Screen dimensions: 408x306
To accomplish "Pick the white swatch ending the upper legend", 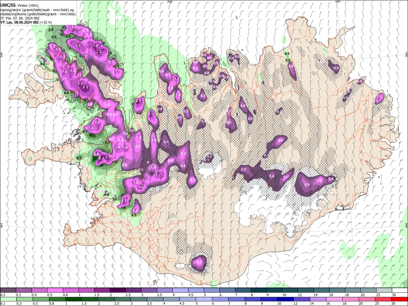I will pyautogui.click(x=400, y=290).
